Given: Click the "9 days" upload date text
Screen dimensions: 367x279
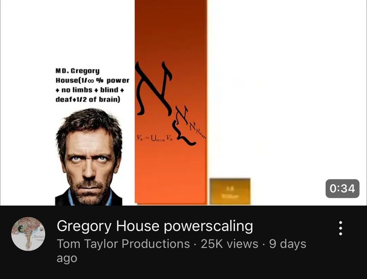Looking at the screenshot, I should tap(288, 244).
